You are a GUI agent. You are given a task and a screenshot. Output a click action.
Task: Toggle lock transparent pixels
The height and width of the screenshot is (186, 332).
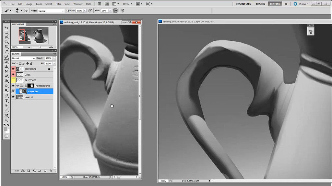pos(20,64)
